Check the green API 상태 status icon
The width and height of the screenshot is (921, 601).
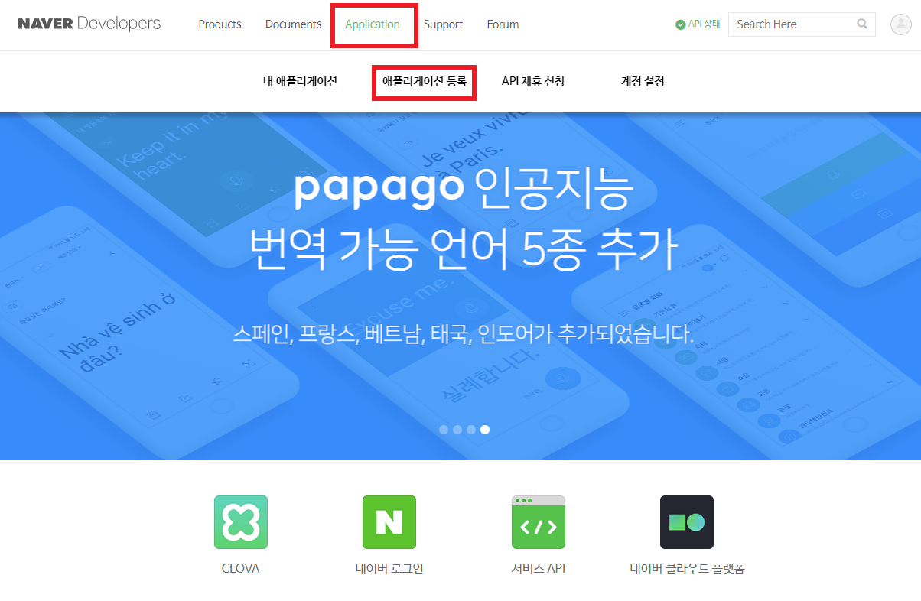(x=681, y=24)
